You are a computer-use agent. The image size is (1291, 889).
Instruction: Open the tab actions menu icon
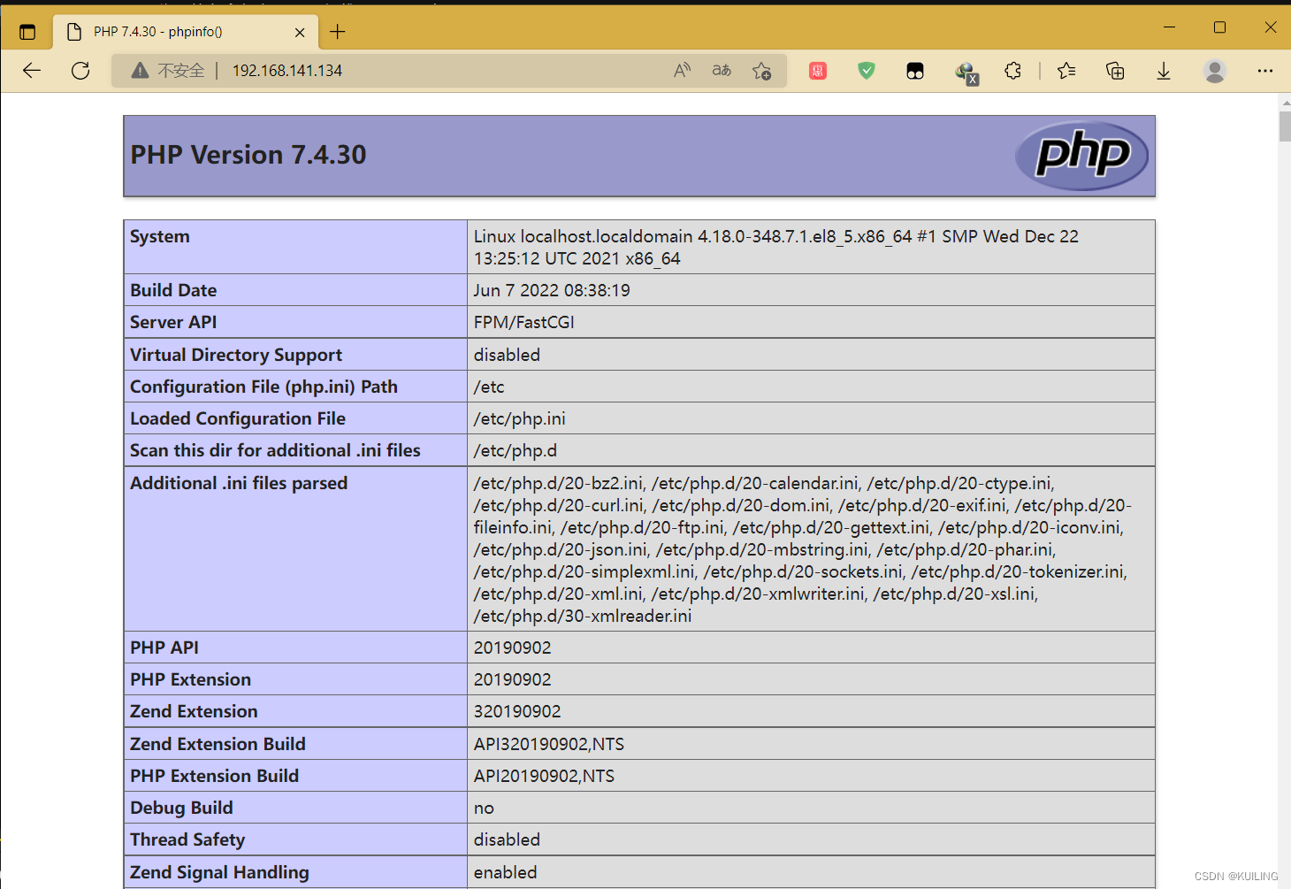27,32
